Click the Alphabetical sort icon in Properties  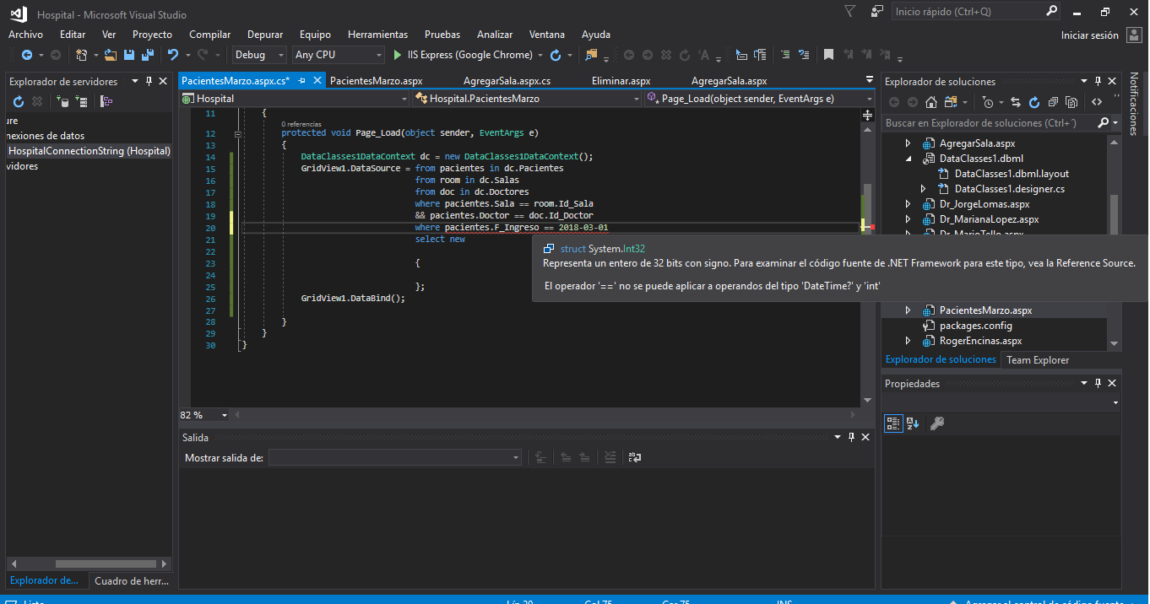pos(913,423)
